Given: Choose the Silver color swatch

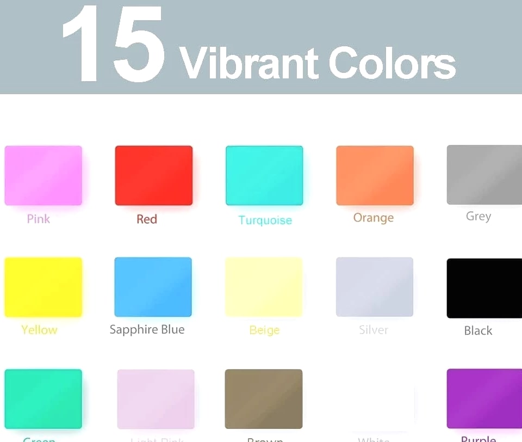Looking at the screenshot, I should (x=375, y=287).
